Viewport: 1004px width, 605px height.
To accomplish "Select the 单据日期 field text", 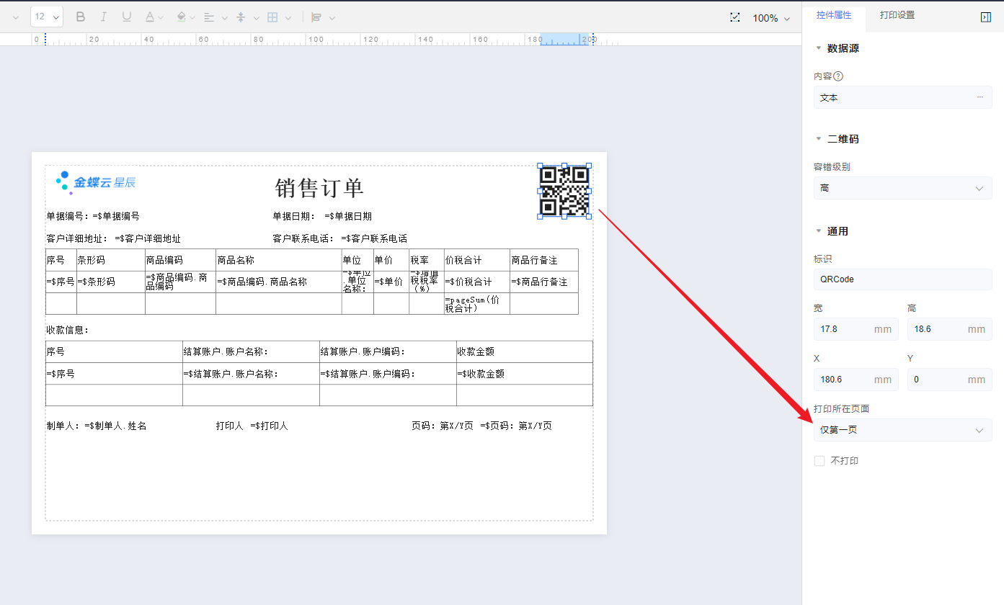I will (x=322, y=216).
